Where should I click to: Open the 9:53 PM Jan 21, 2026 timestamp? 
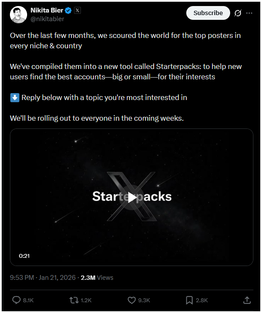click(43, 278)
